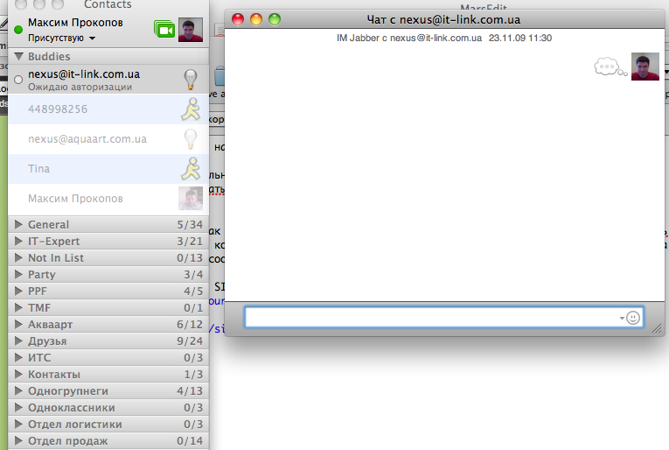Image resolution: width=669 pixels, height=450 pixels.
Task: Expand the Отдел логистики group
Action: coord(18,424)
